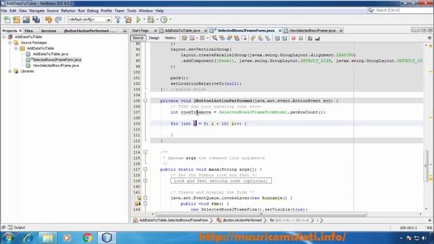Collapse jButton1ActionPerformed method fold at line 105

coord(145,101)
